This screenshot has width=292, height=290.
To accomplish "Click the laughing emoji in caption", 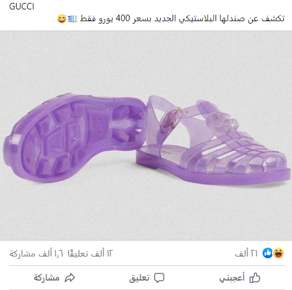I will point(62,19).
